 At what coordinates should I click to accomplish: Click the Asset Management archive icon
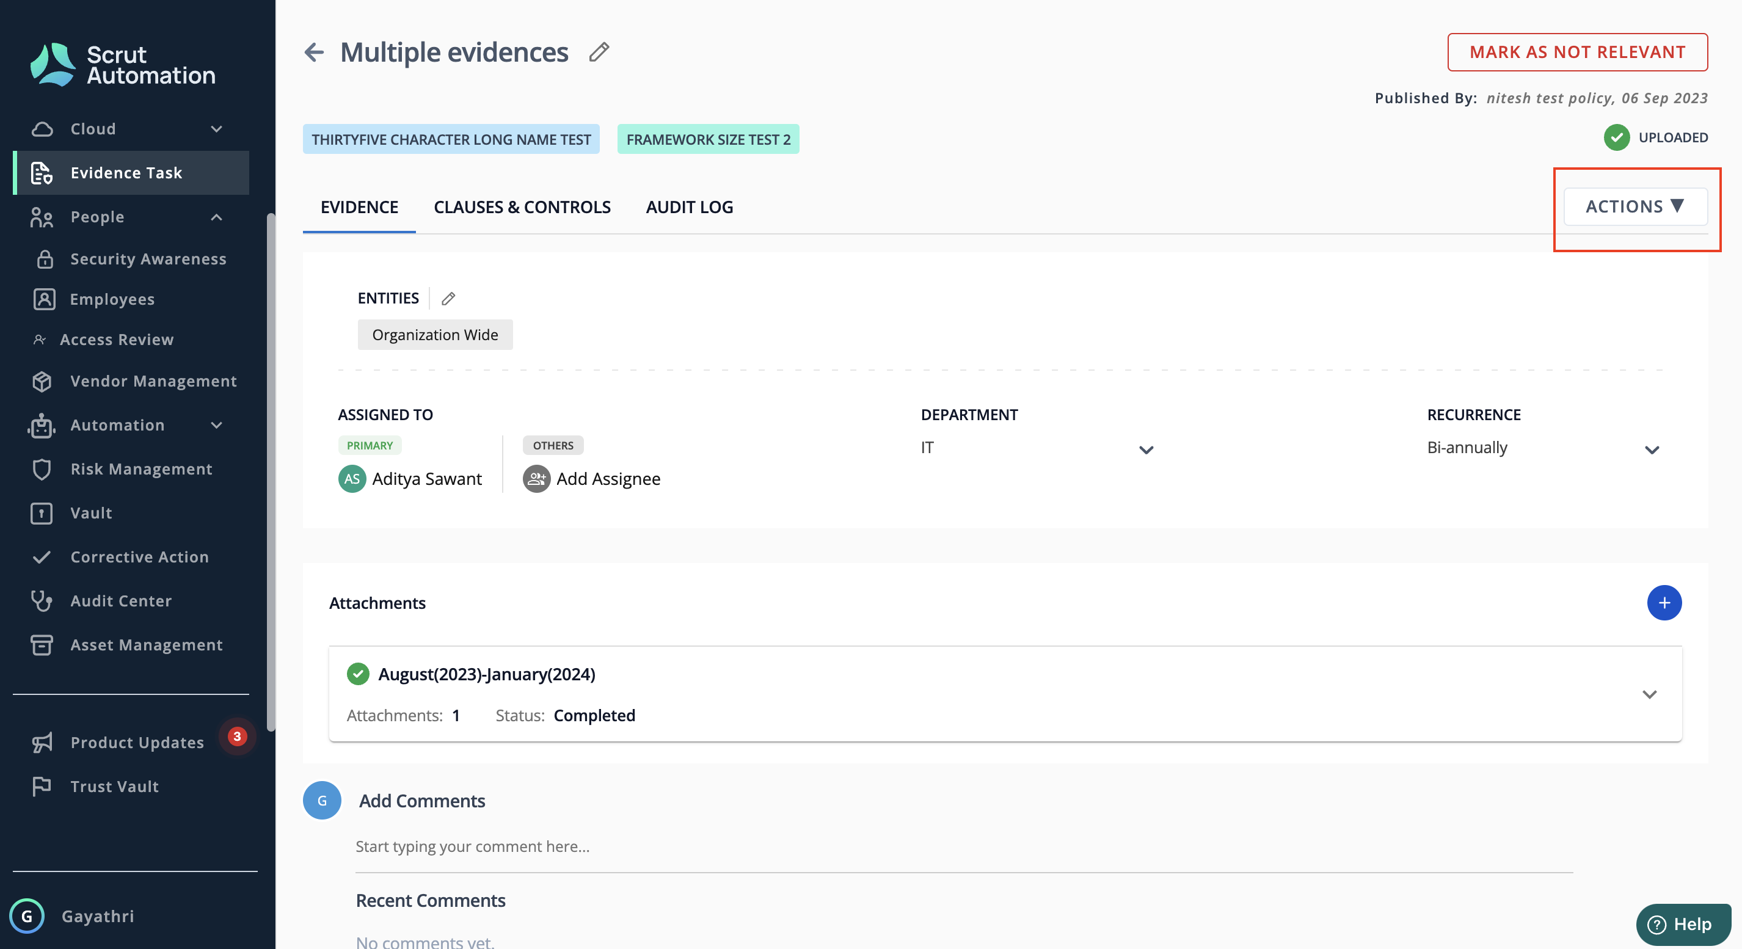click(42, 645)
